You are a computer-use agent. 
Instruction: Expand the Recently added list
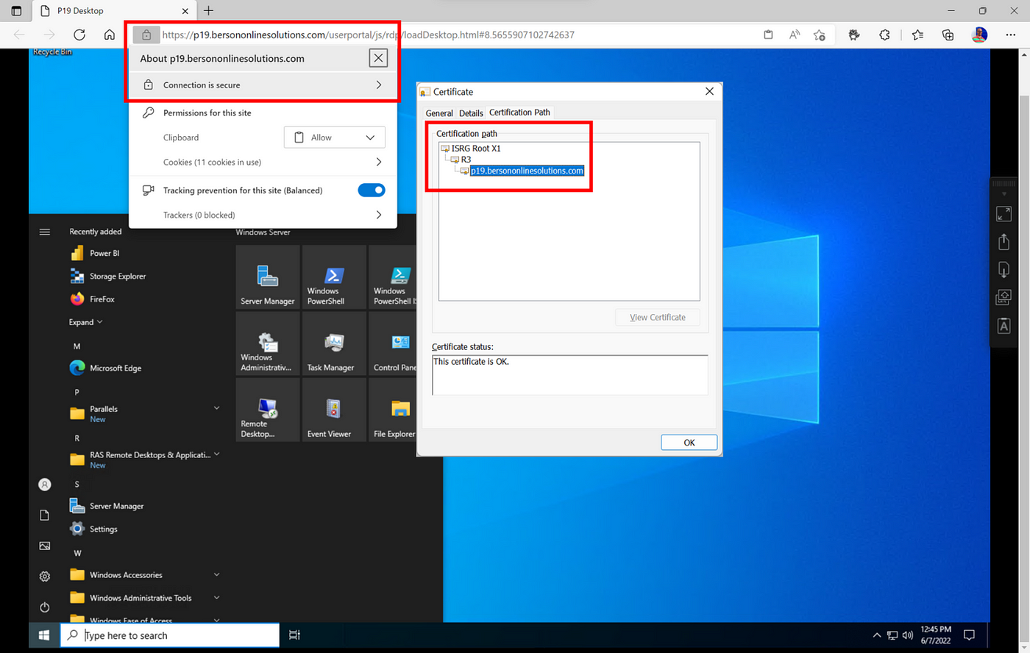point(85,322)
